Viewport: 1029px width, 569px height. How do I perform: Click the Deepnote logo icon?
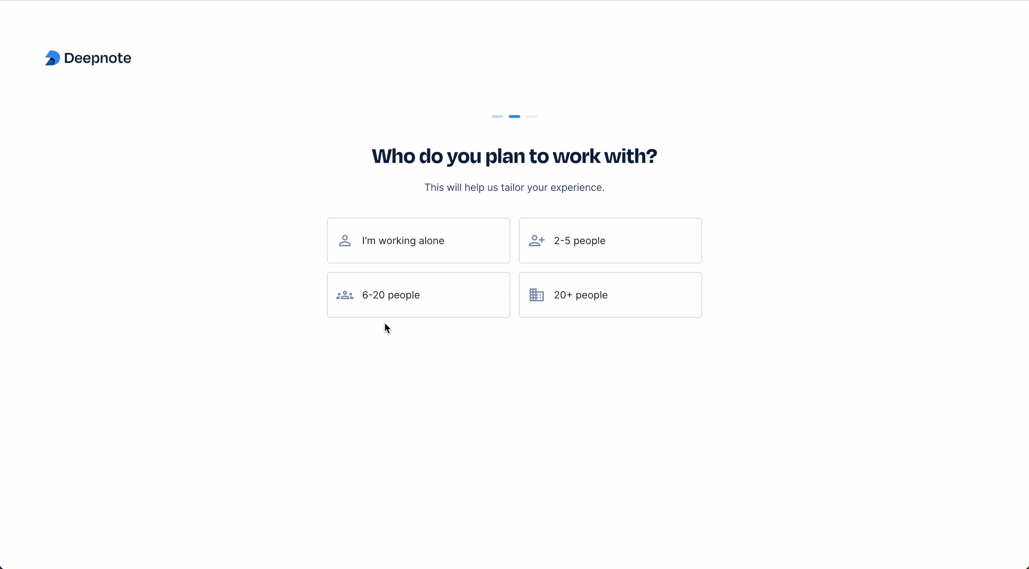click(52, 58)
